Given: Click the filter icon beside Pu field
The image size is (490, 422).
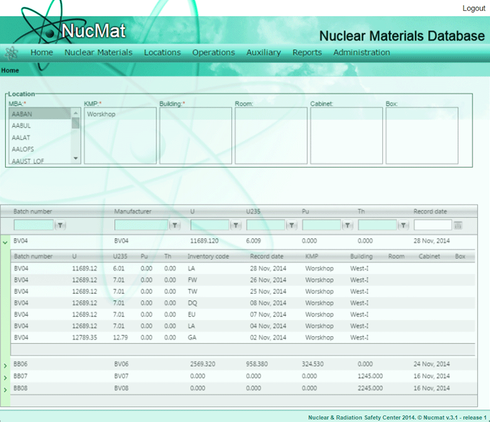Looking at the screenshot, I should [x=348, y=225].
